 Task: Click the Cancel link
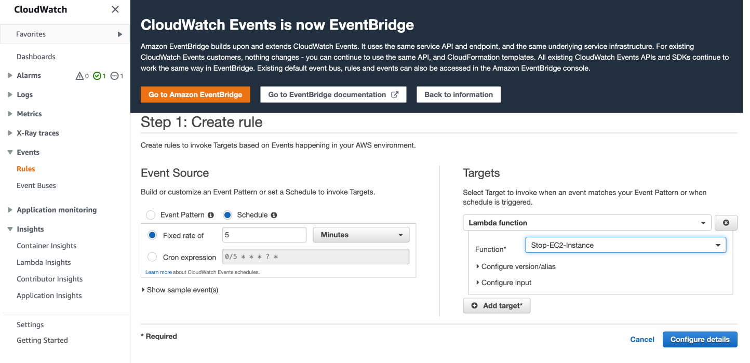642,339
